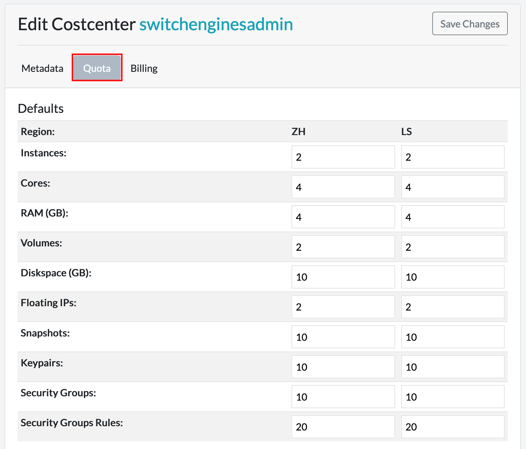The height and width of the screenshot is (449, 526).
Task: Click the Diskspace (GB): row label
Action: click(56, 273)
